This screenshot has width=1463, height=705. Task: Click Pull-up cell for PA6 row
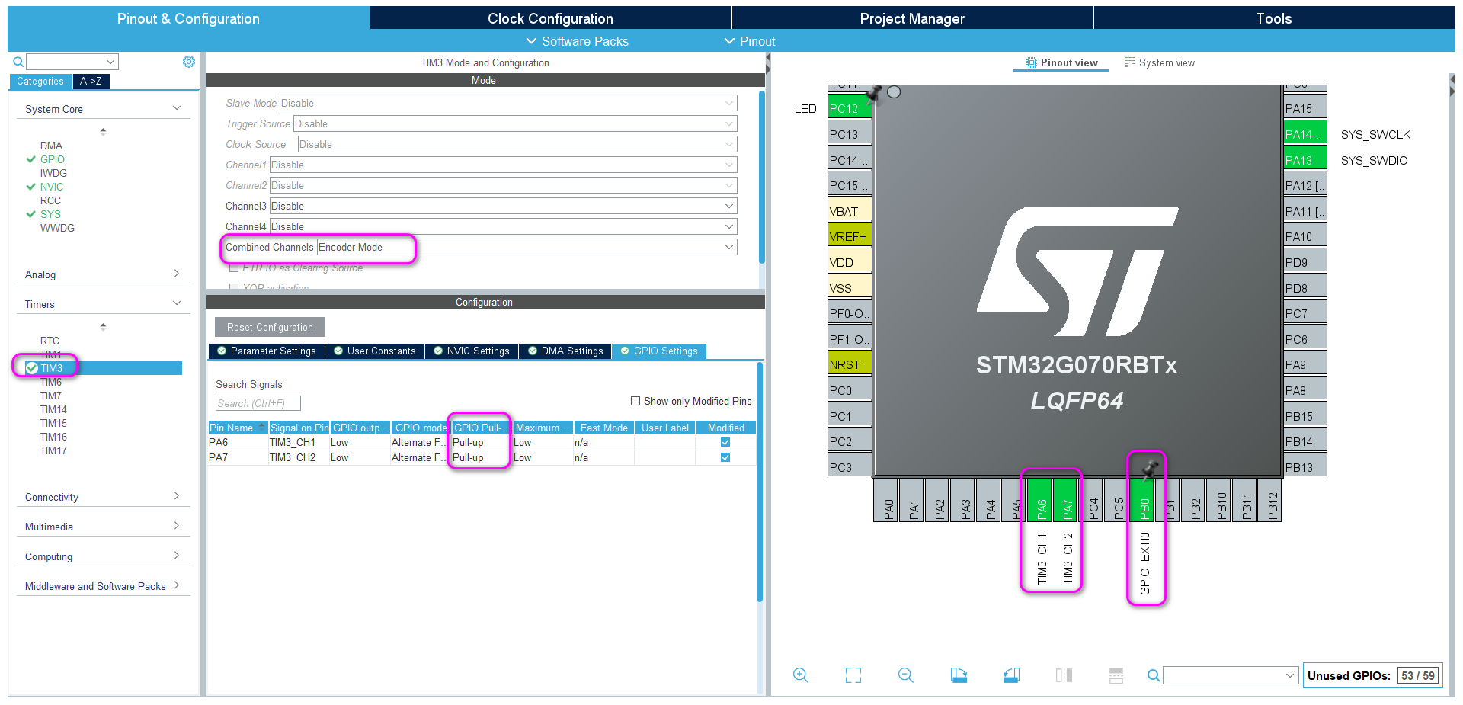[x=482, y=442]
